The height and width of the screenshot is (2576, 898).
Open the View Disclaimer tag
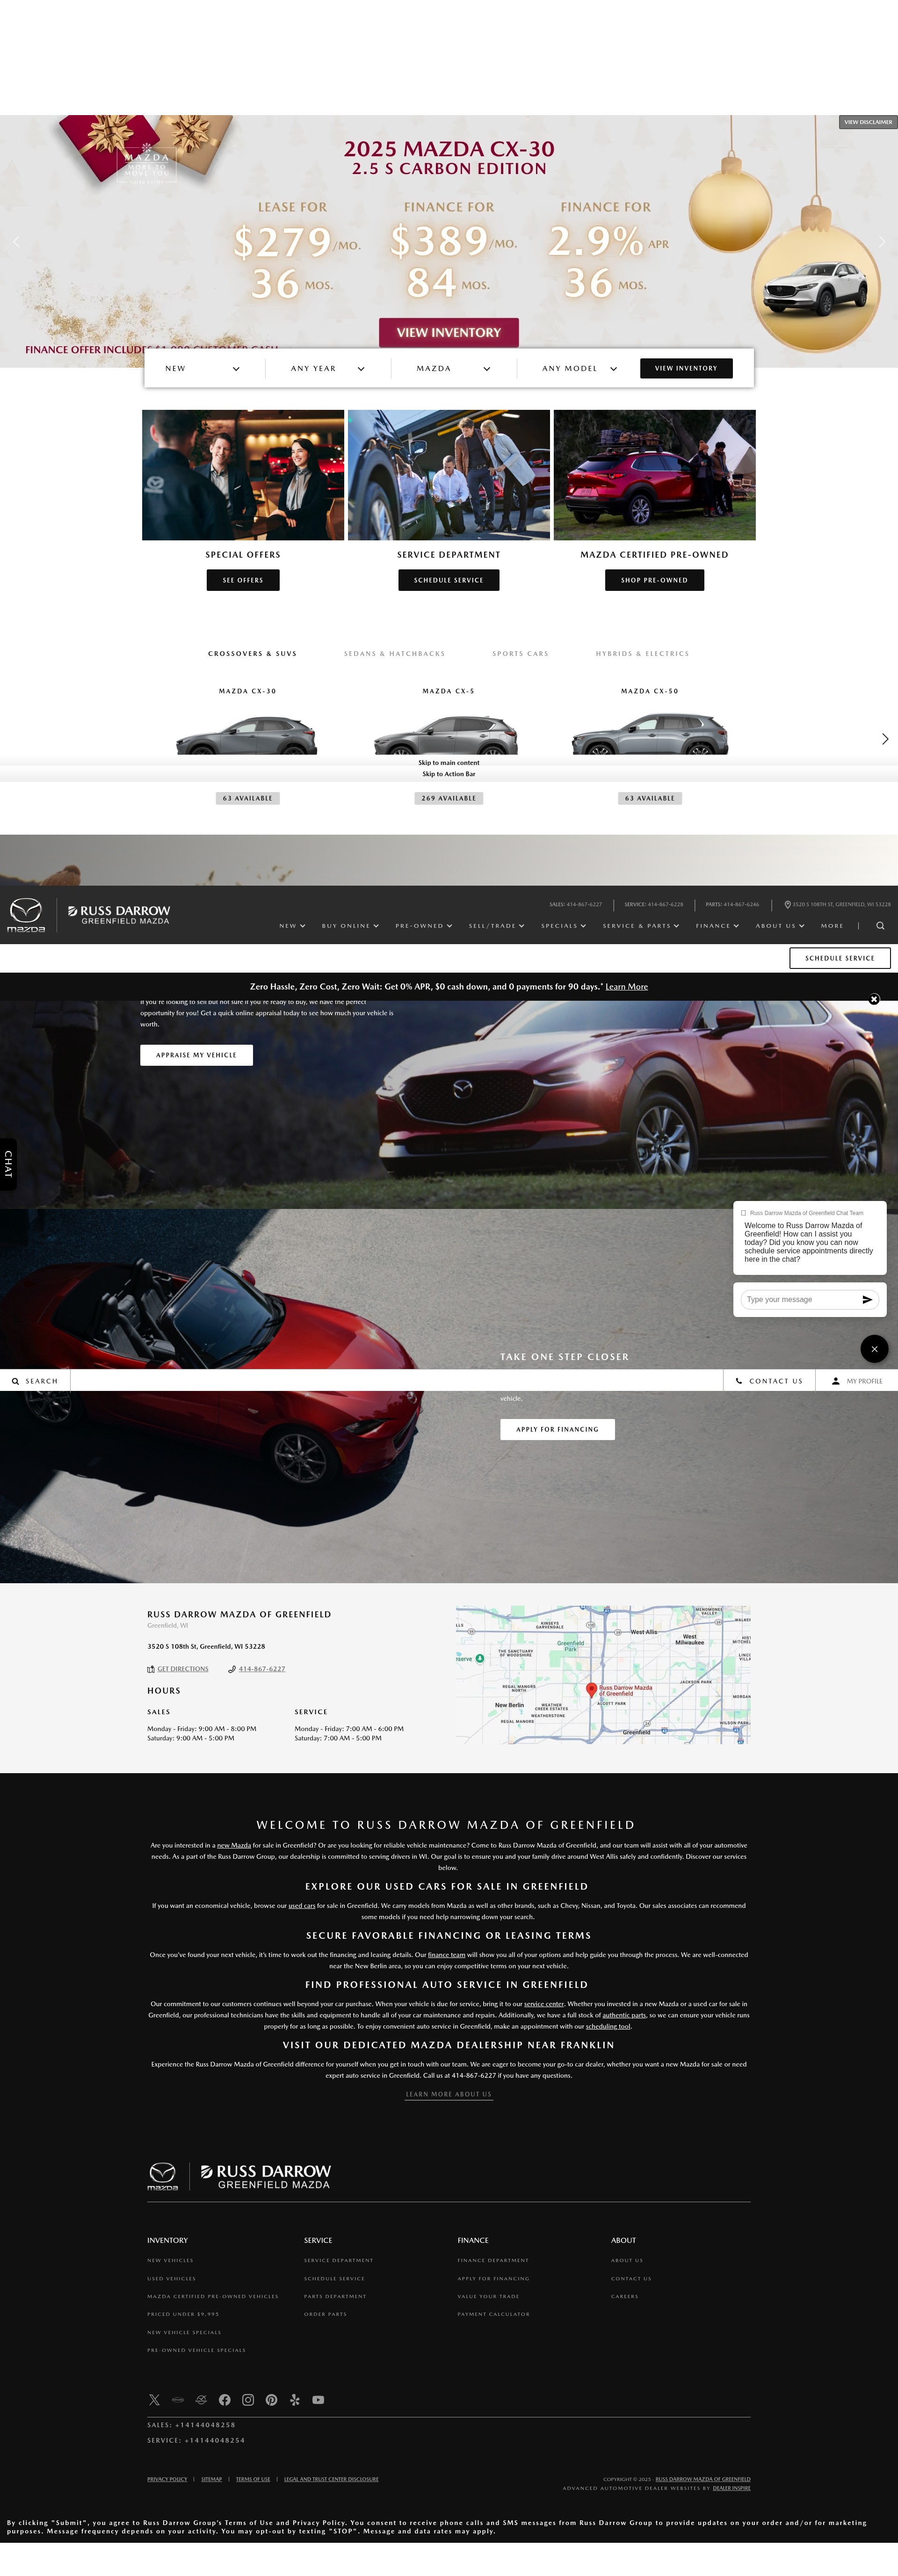coord(867,122)
